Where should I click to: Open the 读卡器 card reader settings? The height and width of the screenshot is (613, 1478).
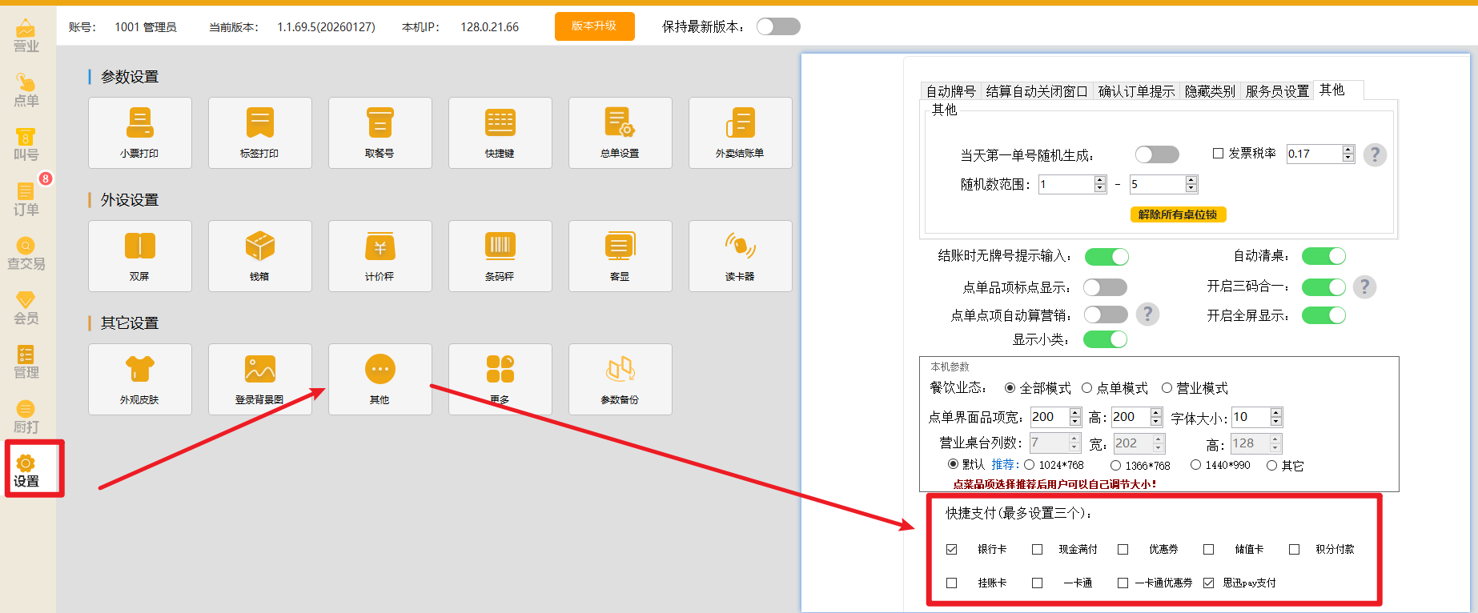coord(740,255)
